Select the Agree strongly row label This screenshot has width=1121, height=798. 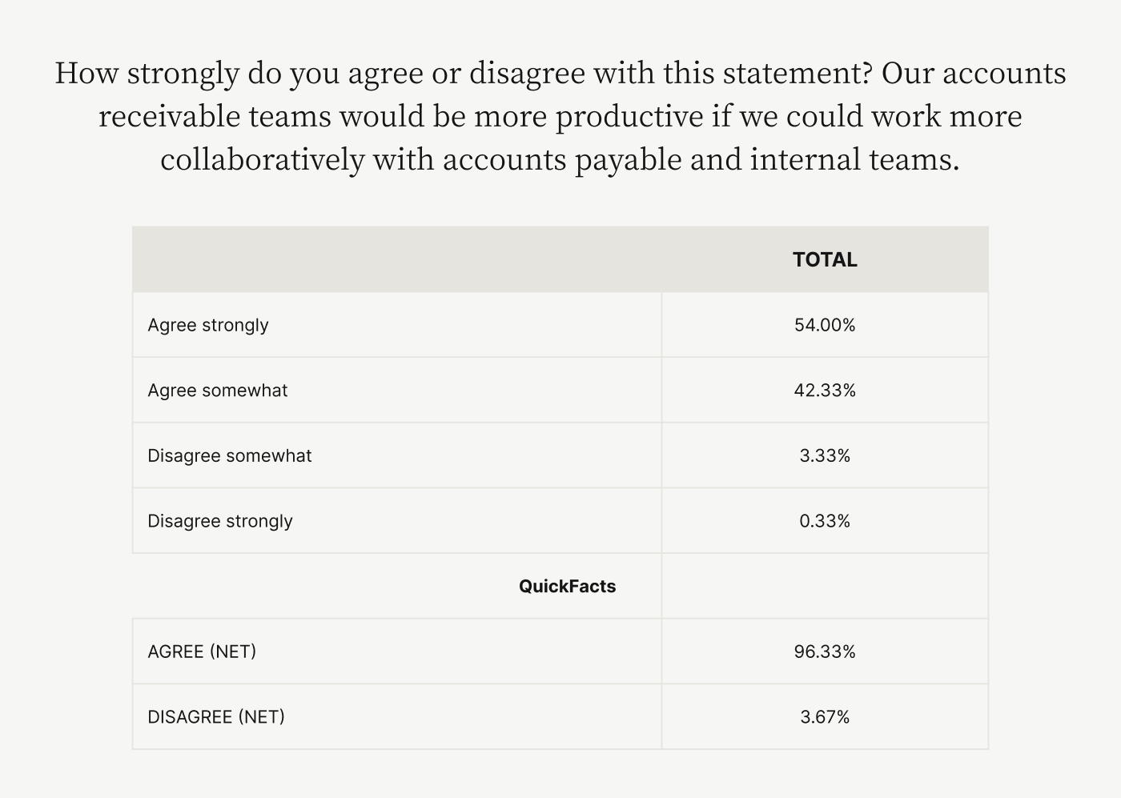(x=208, y=325)
